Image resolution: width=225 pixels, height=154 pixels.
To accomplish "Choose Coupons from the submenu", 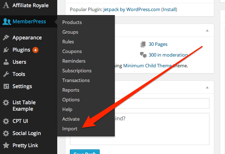I will point(72,51).
